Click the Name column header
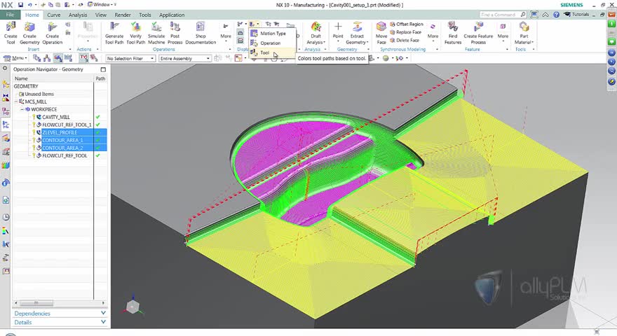Screen dimensions: 617x336 53,78
